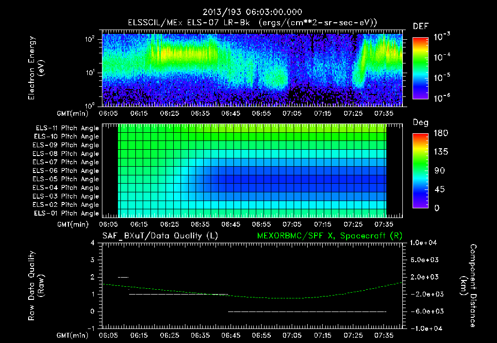
Task: Click the SAF_BXuT/Data Quality (L) legend
Action: coord(160,236)
